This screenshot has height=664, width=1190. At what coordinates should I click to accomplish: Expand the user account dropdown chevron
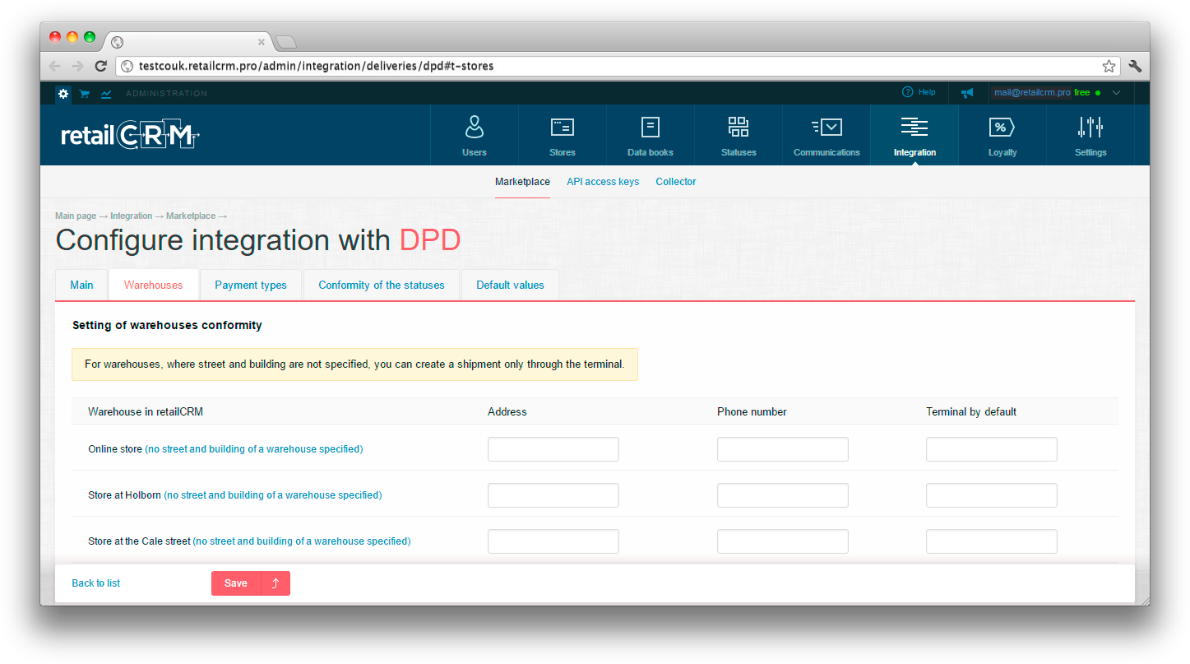point(1116,93)
